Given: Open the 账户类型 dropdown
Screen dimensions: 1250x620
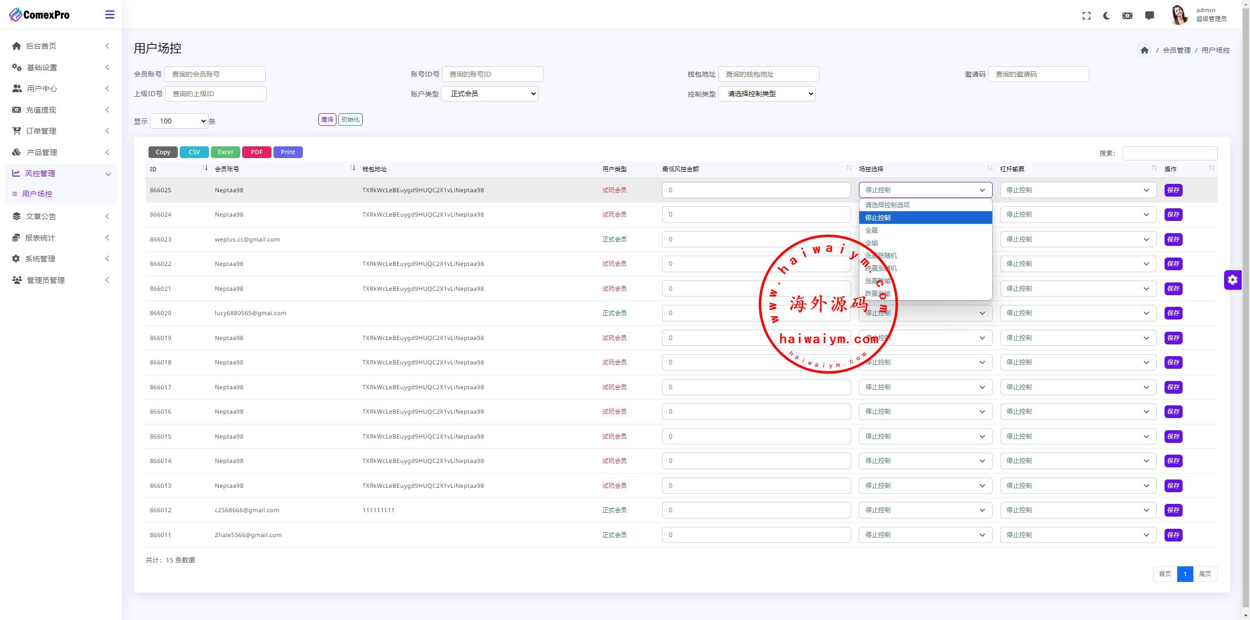Looking at the screenshot, I should (489, 94).
